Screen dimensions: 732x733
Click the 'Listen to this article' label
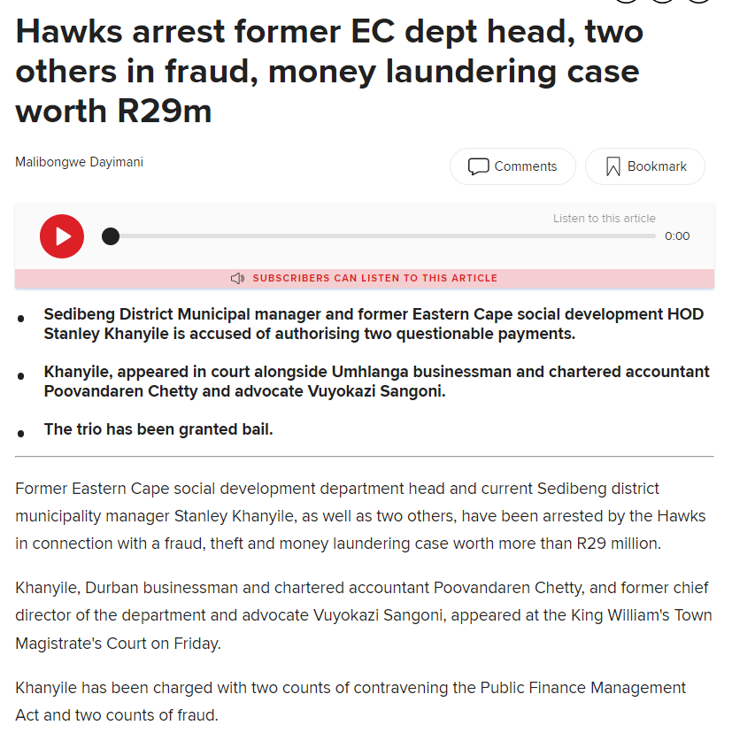tap(604, 219)
